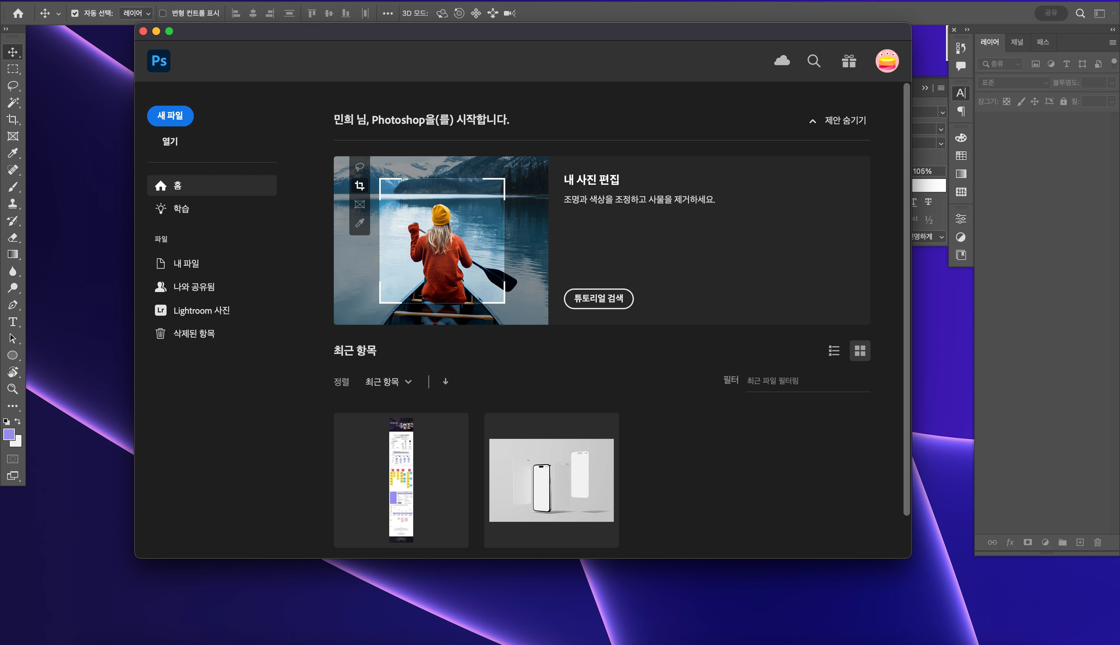
Task: Click the foreground color swatch
Action: [9, 435]
